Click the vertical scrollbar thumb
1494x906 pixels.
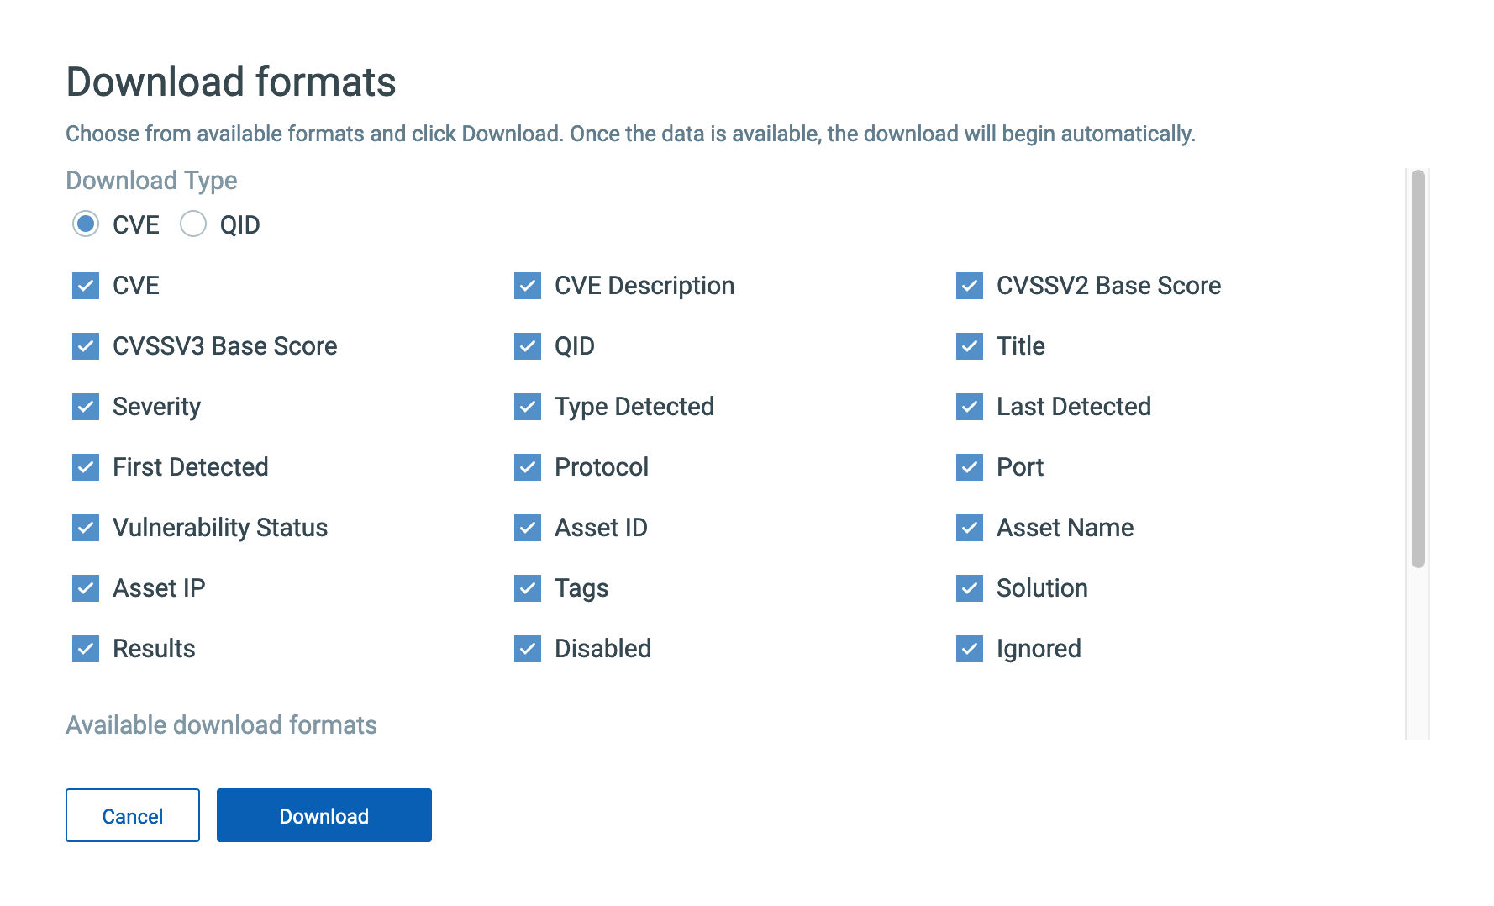1418,369
